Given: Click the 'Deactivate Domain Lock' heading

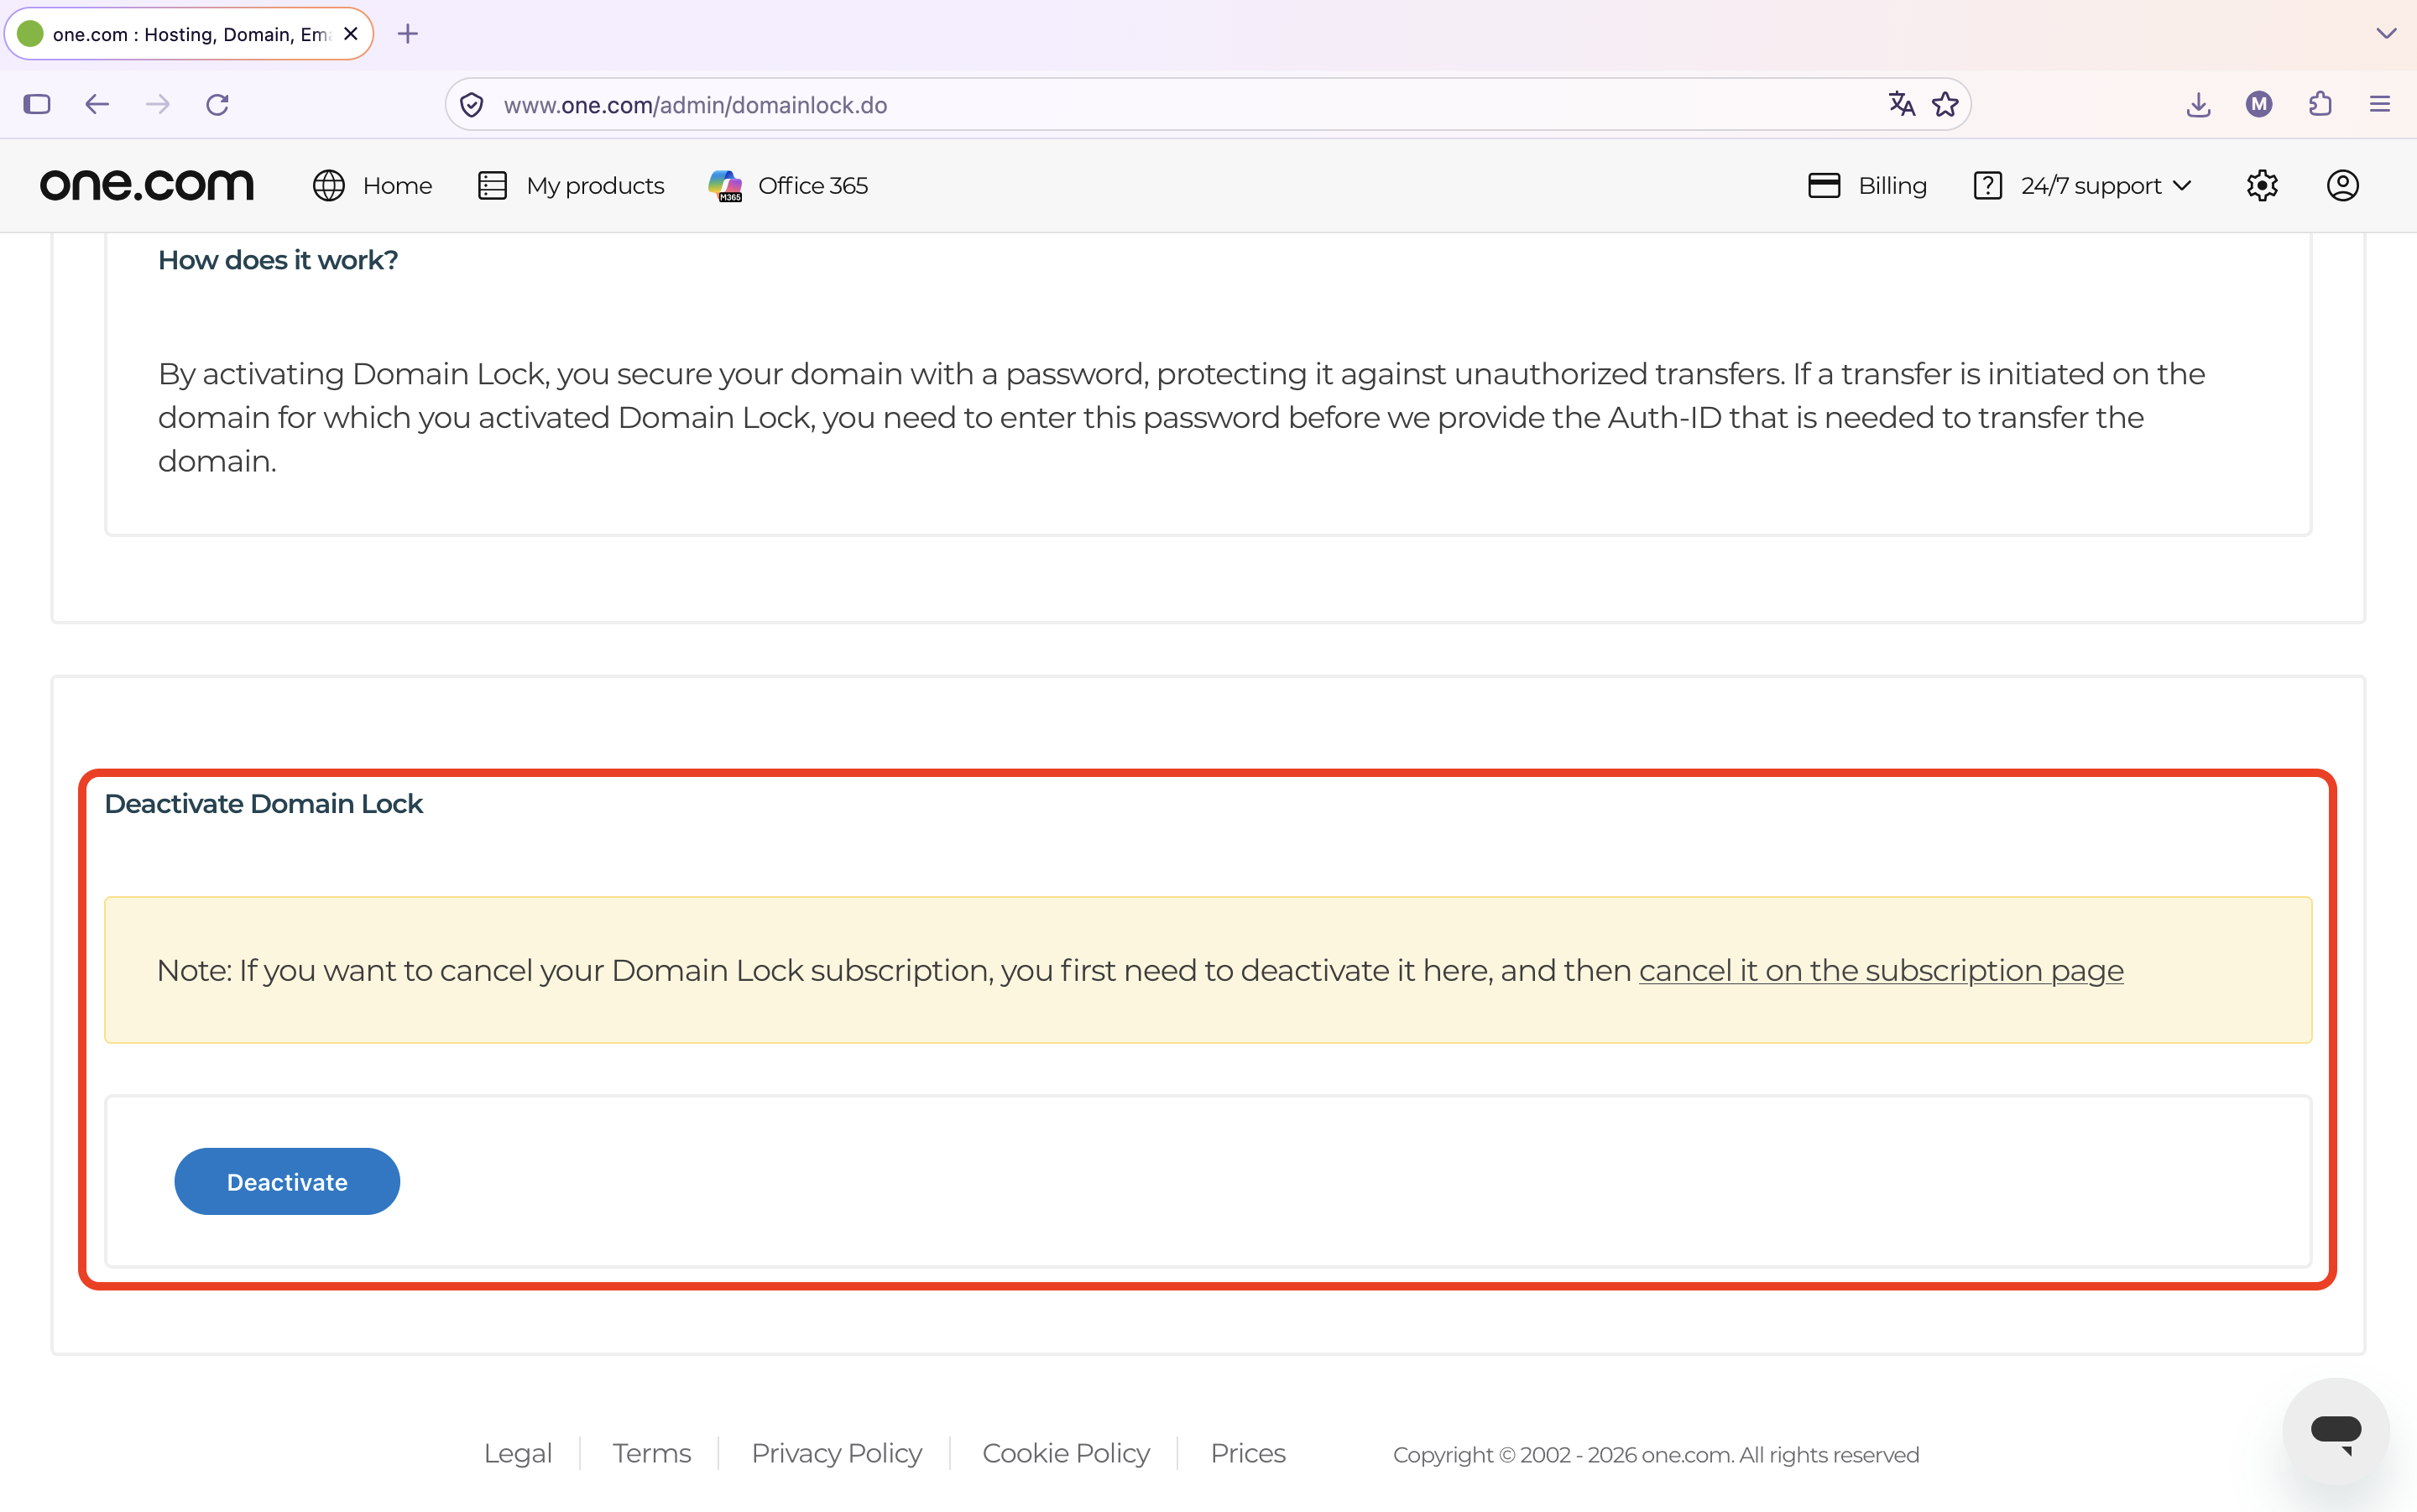Looking at the screenshot, I should tap(264, 803).
